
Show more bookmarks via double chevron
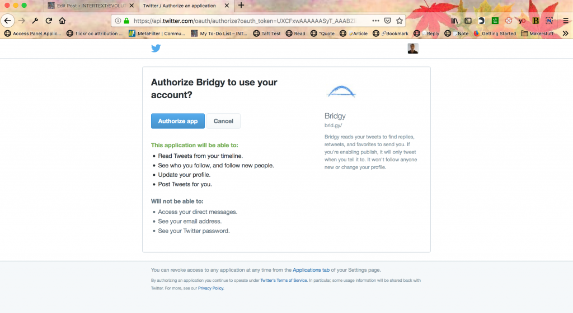565,33
